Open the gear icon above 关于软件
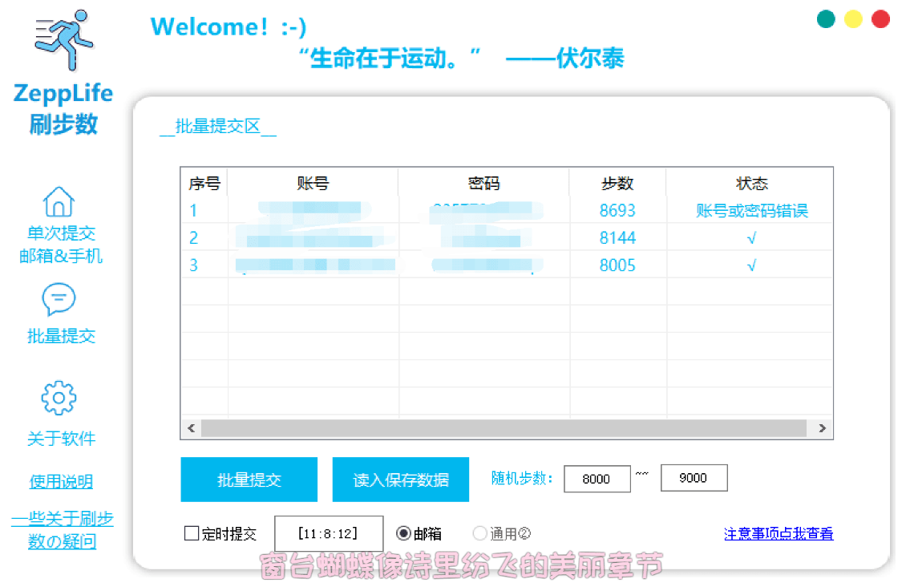This screenshot has height=583, width=902. pos(60,399)
